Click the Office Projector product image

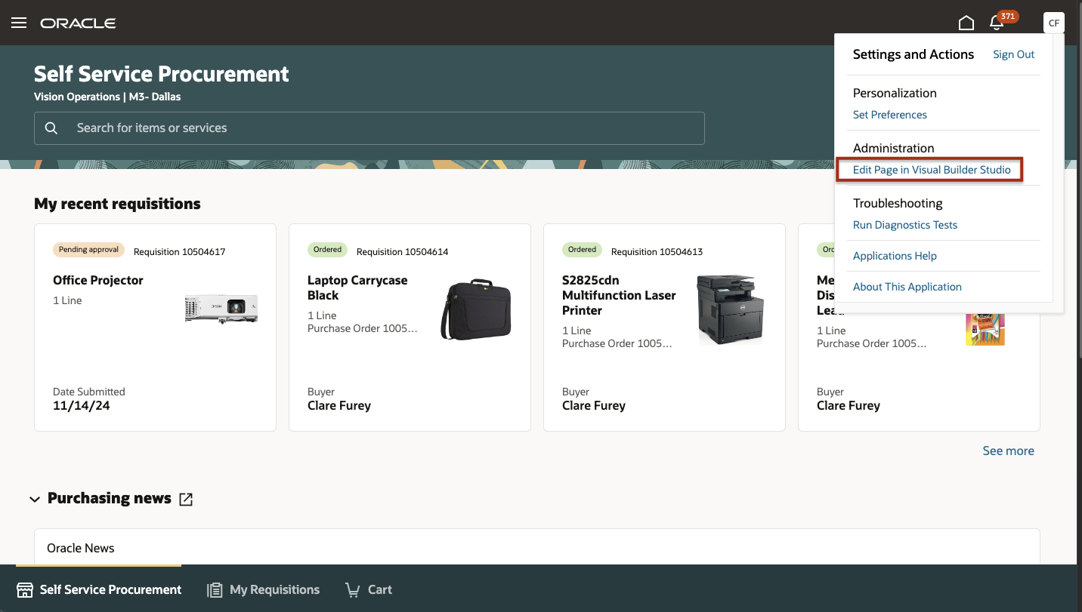pyautogui.click(x=221, y=309)
